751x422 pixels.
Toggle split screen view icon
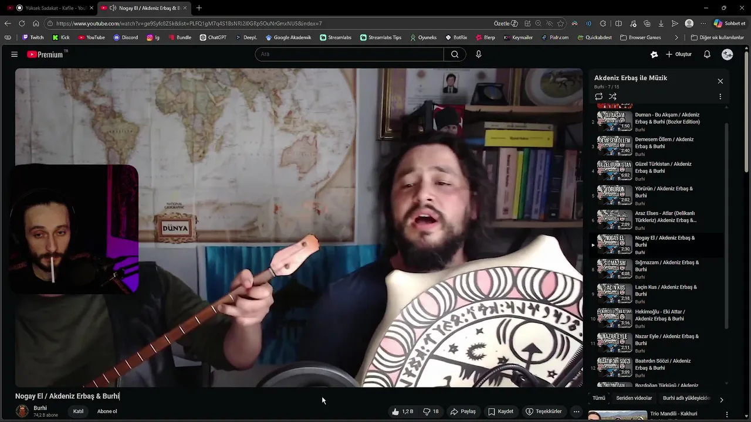click(x=618, y=23)
